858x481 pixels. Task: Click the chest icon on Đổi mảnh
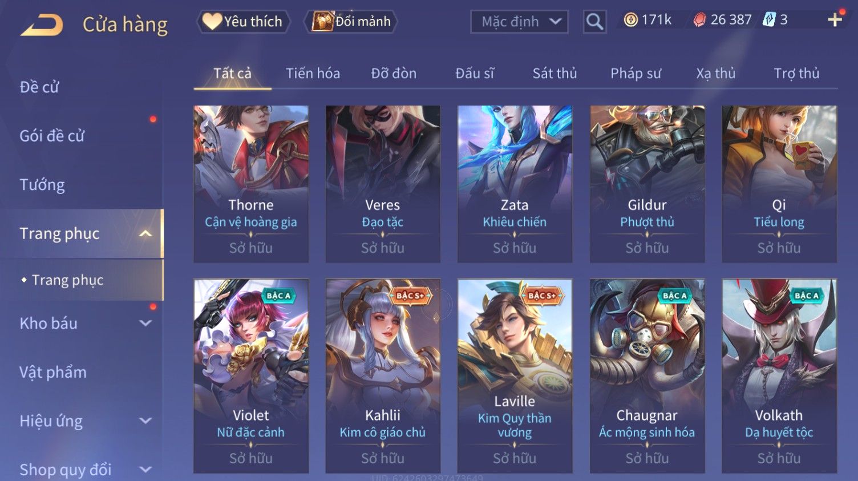[322, 22]
